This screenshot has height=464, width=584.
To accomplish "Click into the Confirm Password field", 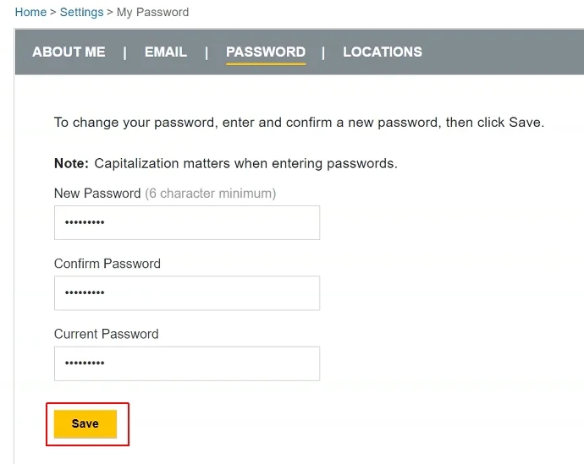I will pos(186,293).
